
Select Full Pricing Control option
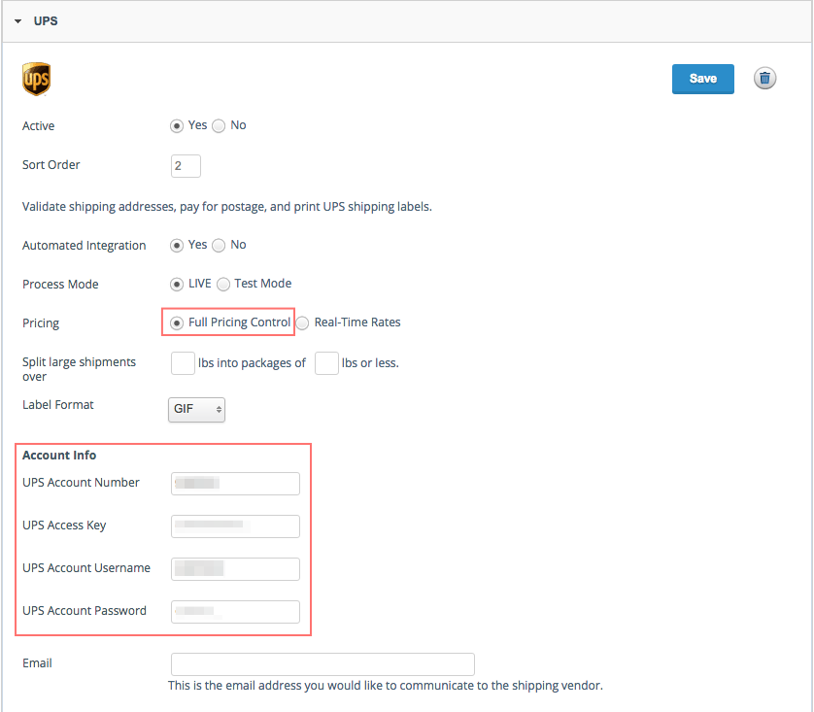coord(177,323)
